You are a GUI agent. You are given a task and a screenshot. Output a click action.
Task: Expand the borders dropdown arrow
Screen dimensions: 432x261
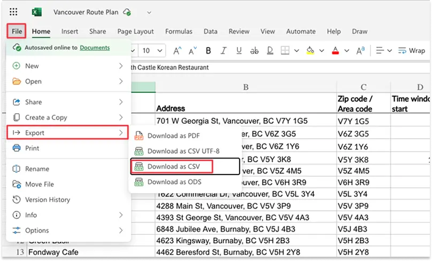point(296,51)
